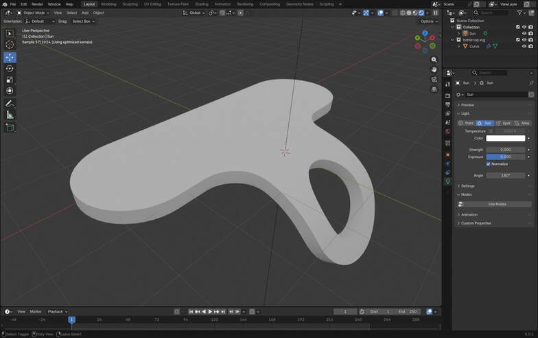Click the light Color swatch
The width and height of the screenshot is (538, 338).
pyautogui.click(x=506, y=138)
